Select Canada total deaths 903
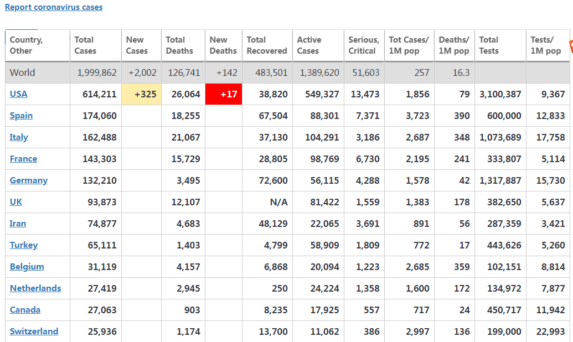This screenshot has height=342, width=573. [183, 309]
